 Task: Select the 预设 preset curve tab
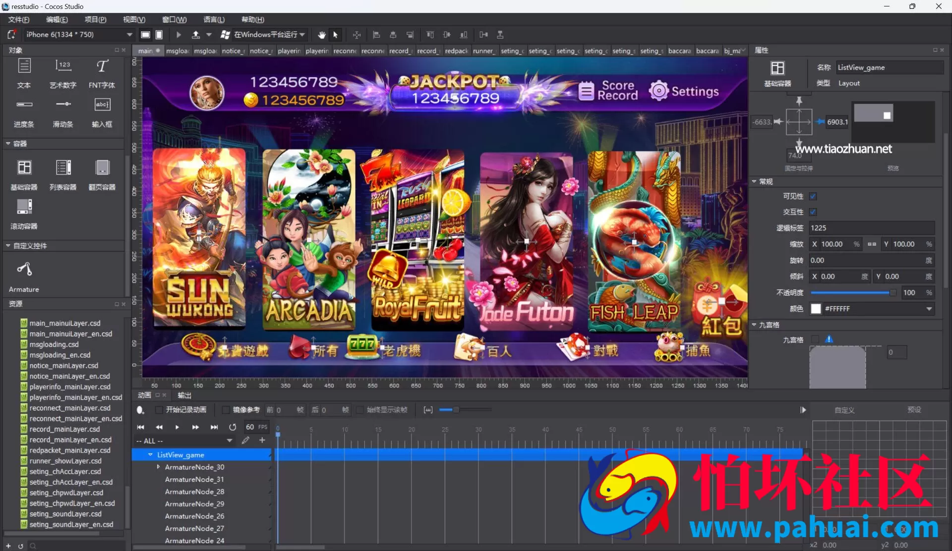pyautogui.click(x=914, y=410)
